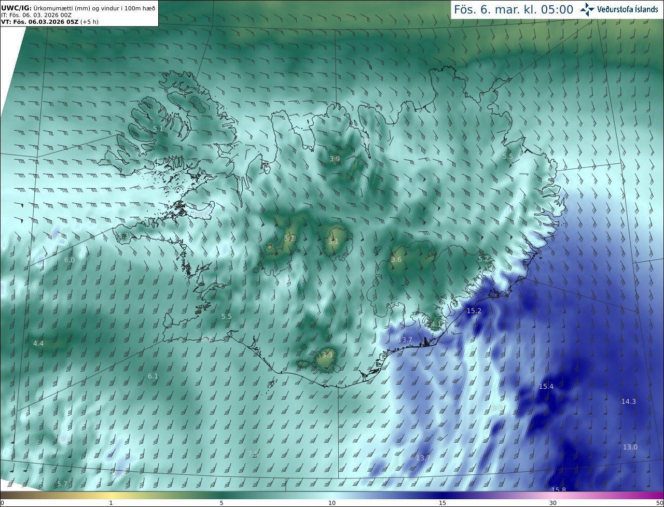This screenshot has width=664, height=507.
Task: Click the 5.2 value near the east coast
Action: pyautogui.click(x=483, y=259)
